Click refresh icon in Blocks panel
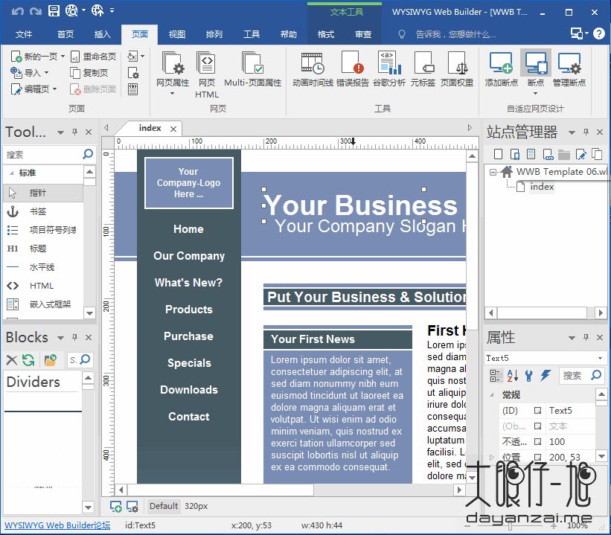Screen dimensions: 611x535 coord(28,359)
